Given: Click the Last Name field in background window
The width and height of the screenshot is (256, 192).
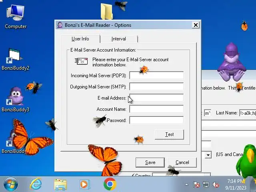Looking at the screenshot, I should 248,113.
